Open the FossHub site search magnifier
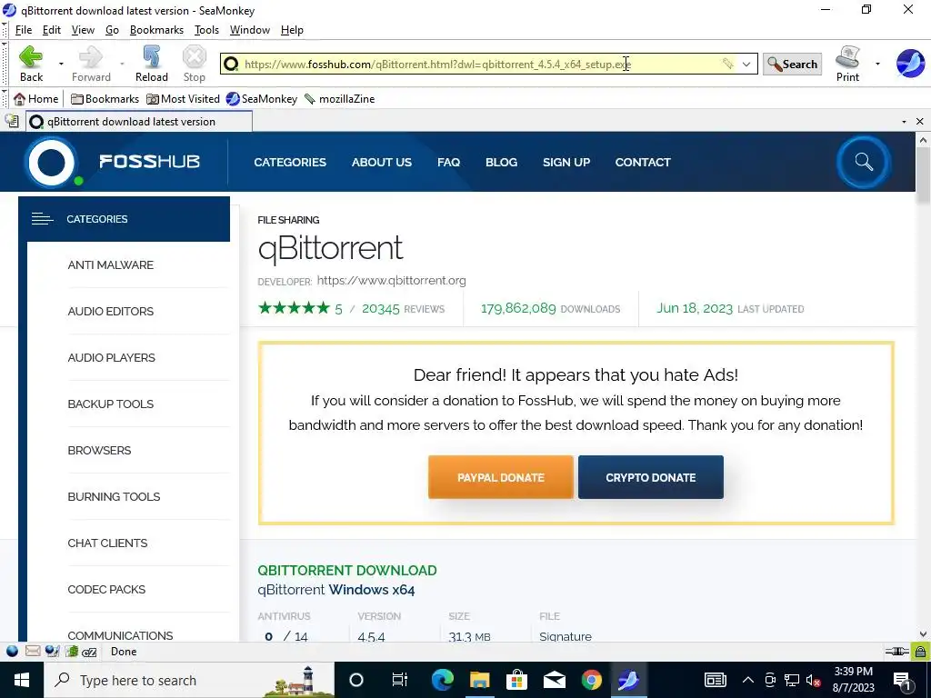Image resolution: width=931 pixels, height=698 pixels. pyautogui.click(x=864, y=162)
